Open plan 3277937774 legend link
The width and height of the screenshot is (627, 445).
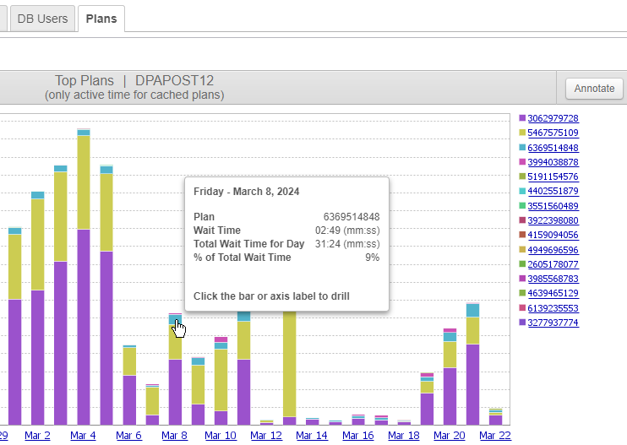tap(553, 323)
